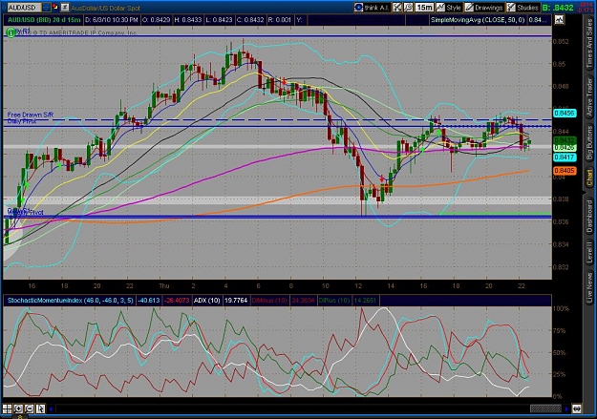Click the chart resize arrows icon
597x419 pixels.
[x=397, y=8]
